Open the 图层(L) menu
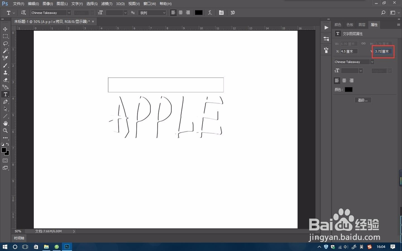402x251 pixels. click(x=62, y=4)
